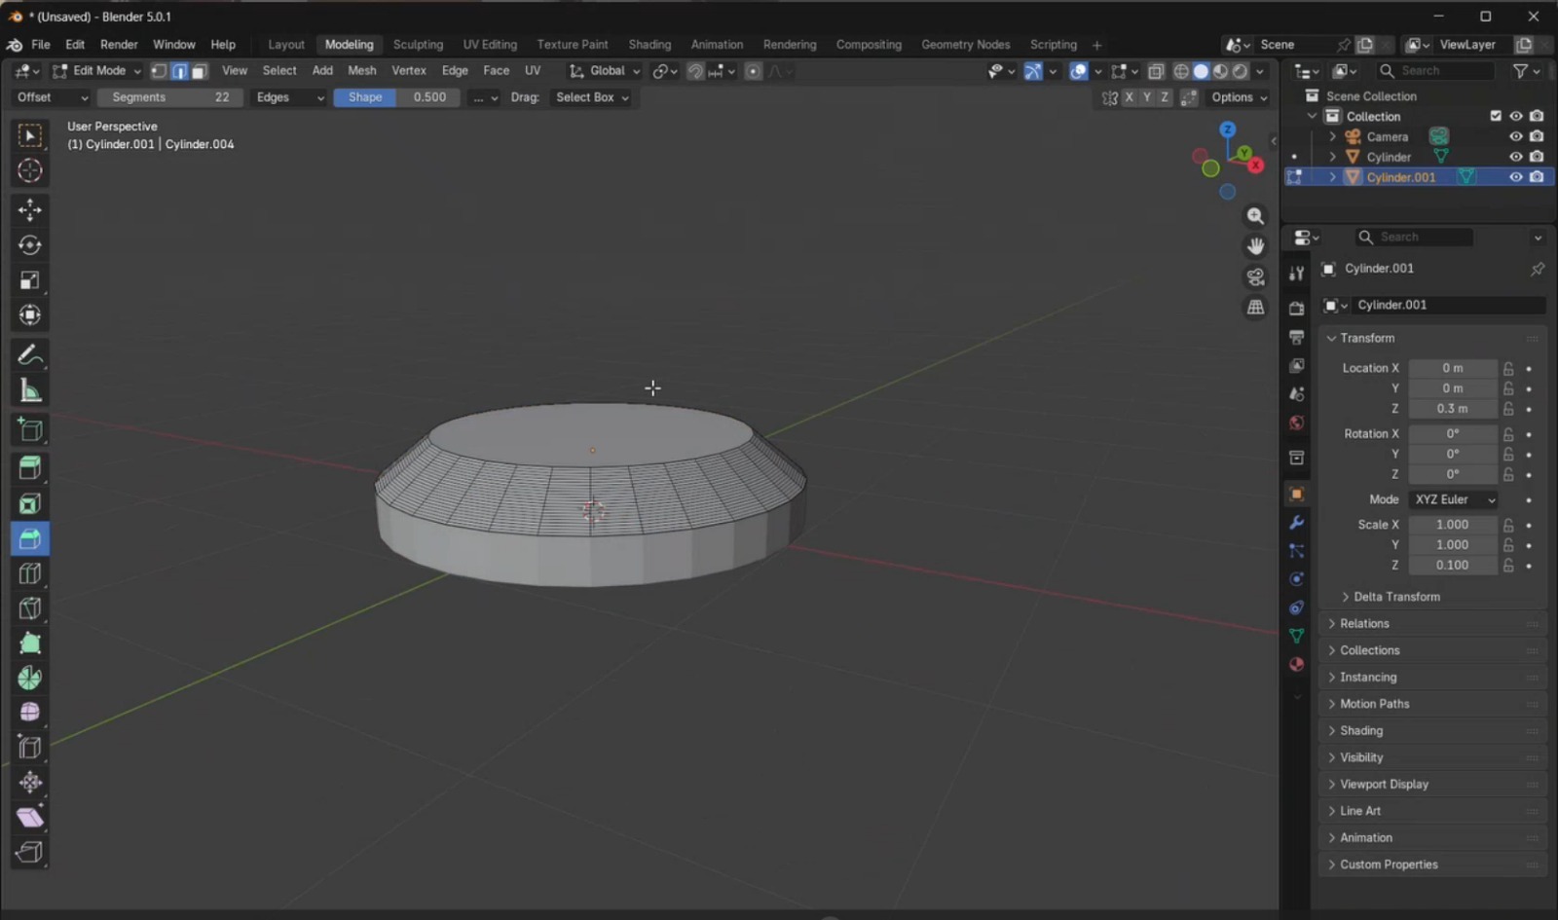The height and width of the screenshot is (920, 1558).
Task: Expand the Relations section in Properties
Action: click(1364, 623)
